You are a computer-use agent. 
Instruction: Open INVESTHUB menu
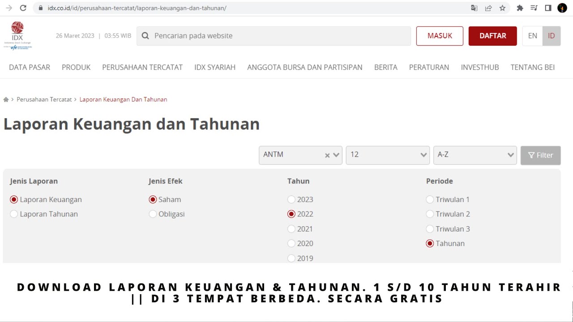click(480, 67)
